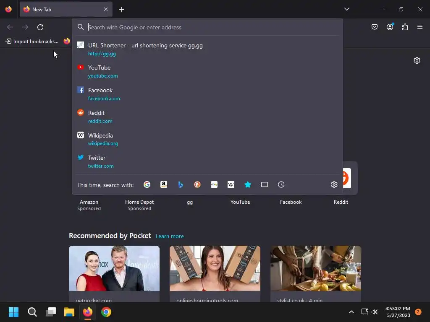This screenshot has width=430, height=322.
Task: Open Task View on the taskbar
Action: (x=51, y=312)
